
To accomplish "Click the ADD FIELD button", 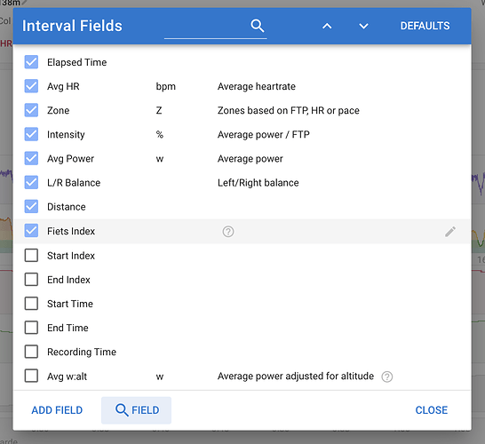I will point(57,410).
